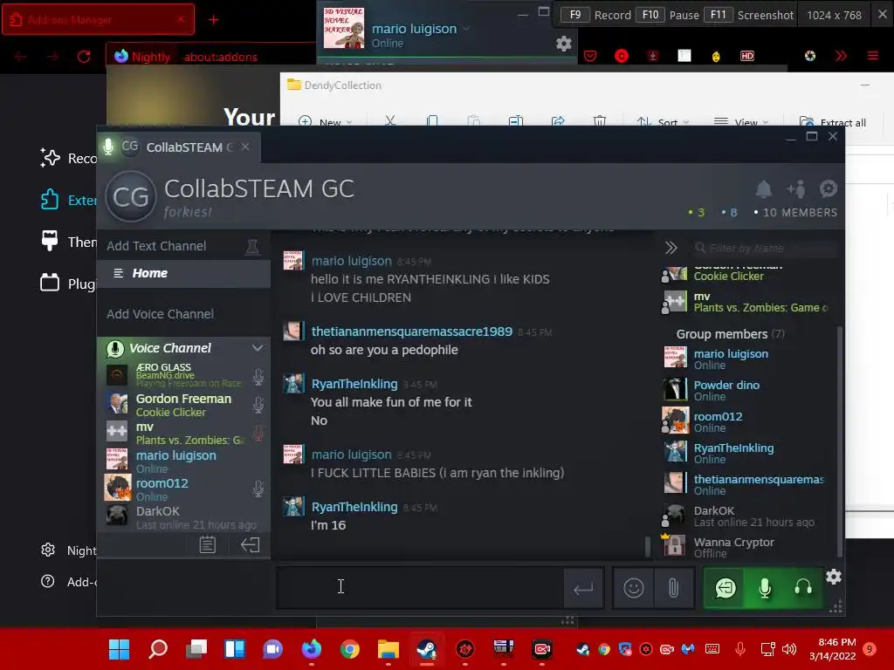Select Add-ons Manager tab in Firefox
This screenshot has height=670, width=894.
pos(98,19)
